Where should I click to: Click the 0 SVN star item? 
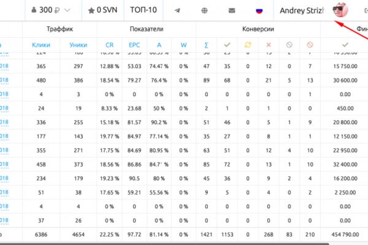[x=102, y=10]
